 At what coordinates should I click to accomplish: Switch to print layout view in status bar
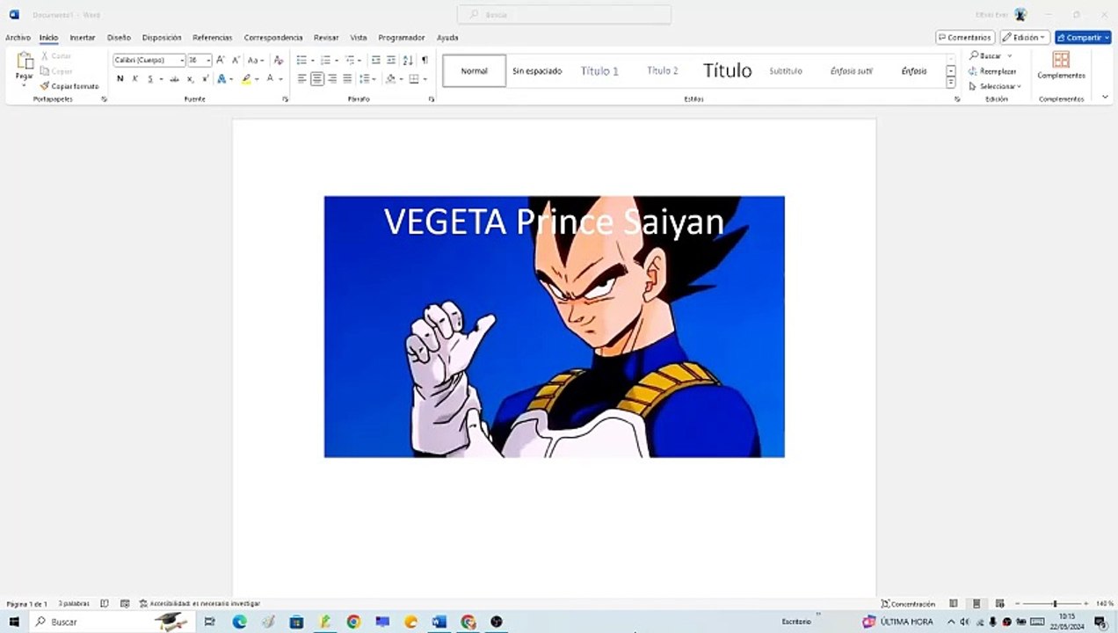pos(976,604)
